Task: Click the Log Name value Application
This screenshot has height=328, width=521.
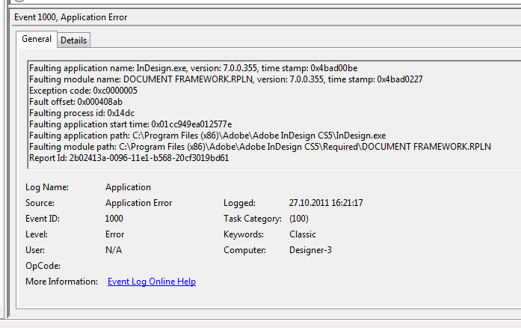Action: [128, 187]
